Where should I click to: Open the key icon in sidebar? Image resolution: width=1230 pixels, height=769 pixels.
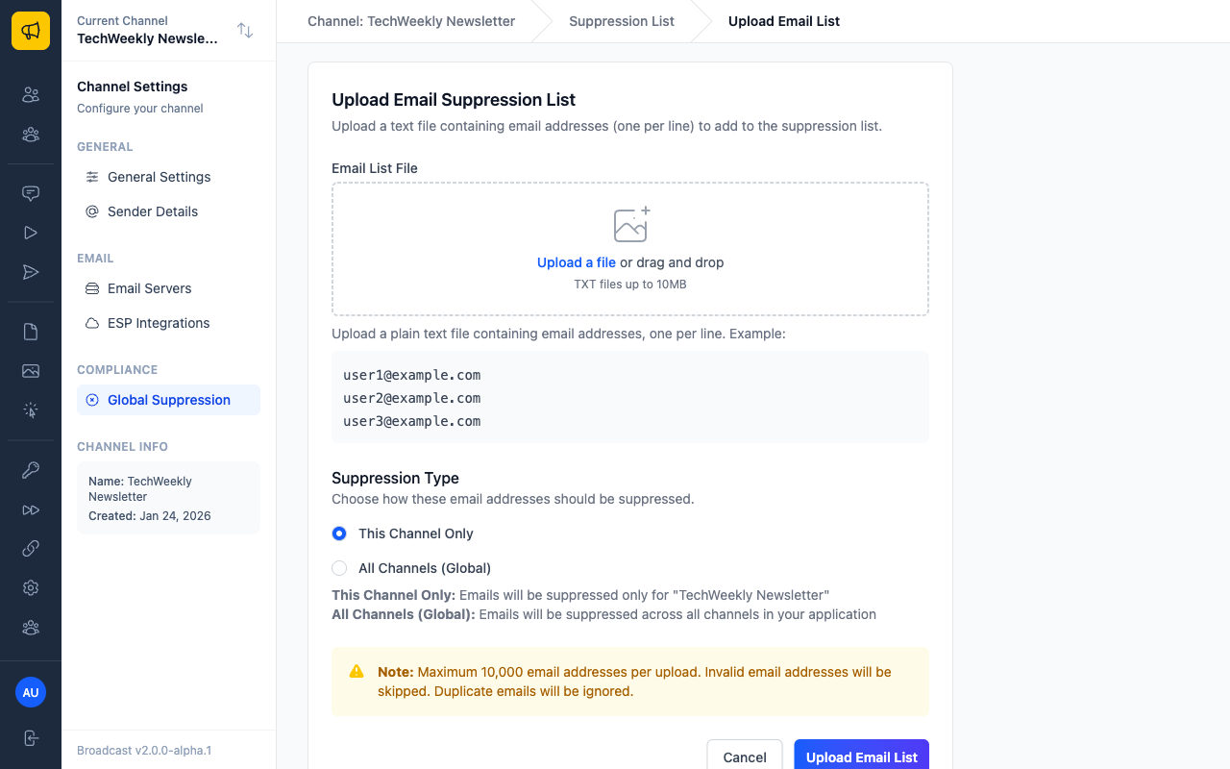[x=31, y=470]
